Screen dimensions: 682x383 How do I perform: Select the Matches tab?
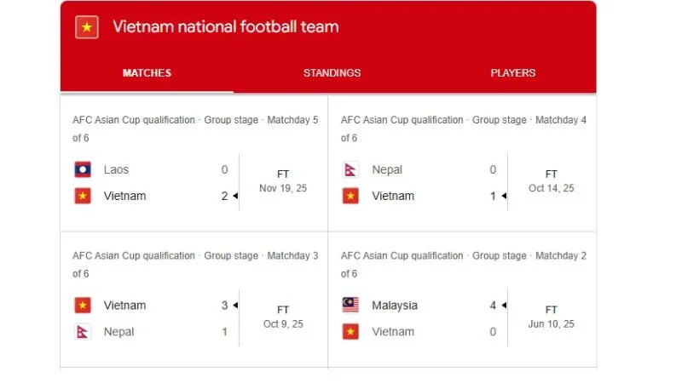tap(147, 73)
